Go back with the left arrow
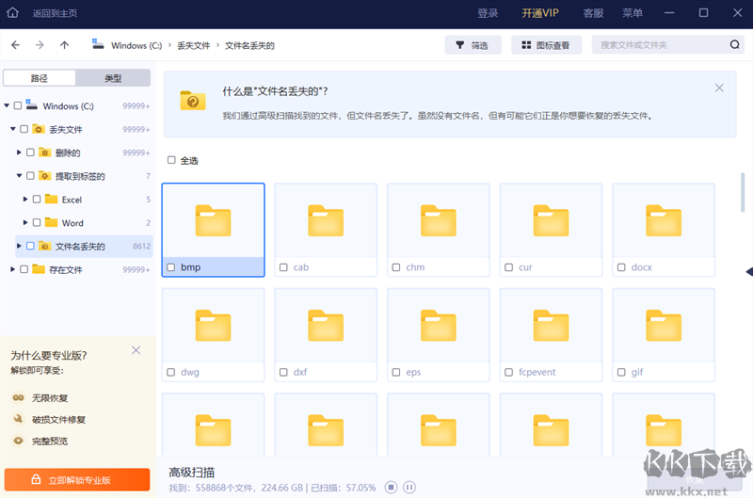Image resolution: width=753 pixels, height=498 pixels. click(15, 45)
